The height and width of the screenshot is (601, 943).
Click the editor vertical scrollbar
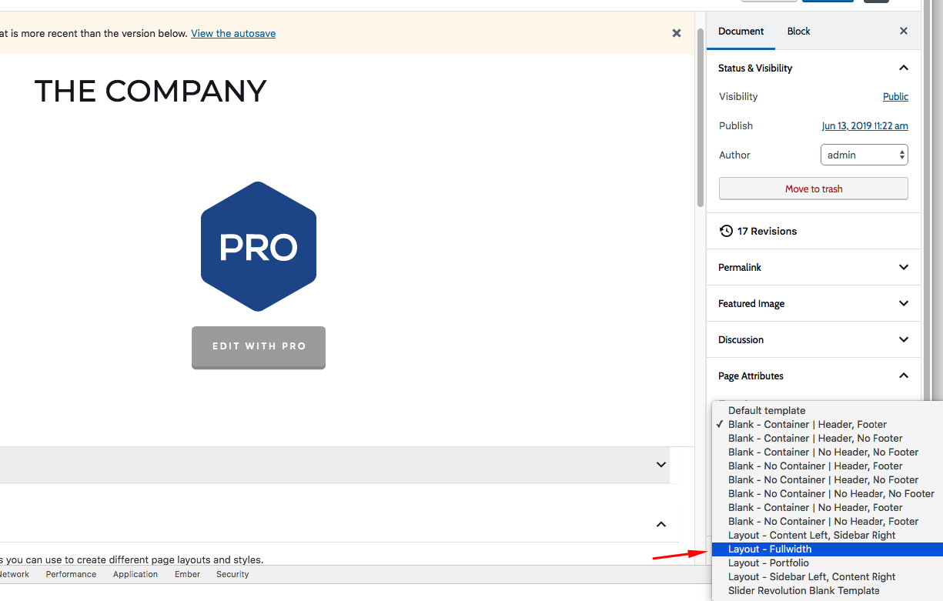[x=700, y=115]
